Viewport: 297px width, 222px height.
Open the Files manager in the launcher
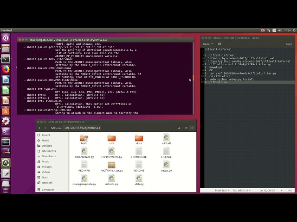point(6,49)
